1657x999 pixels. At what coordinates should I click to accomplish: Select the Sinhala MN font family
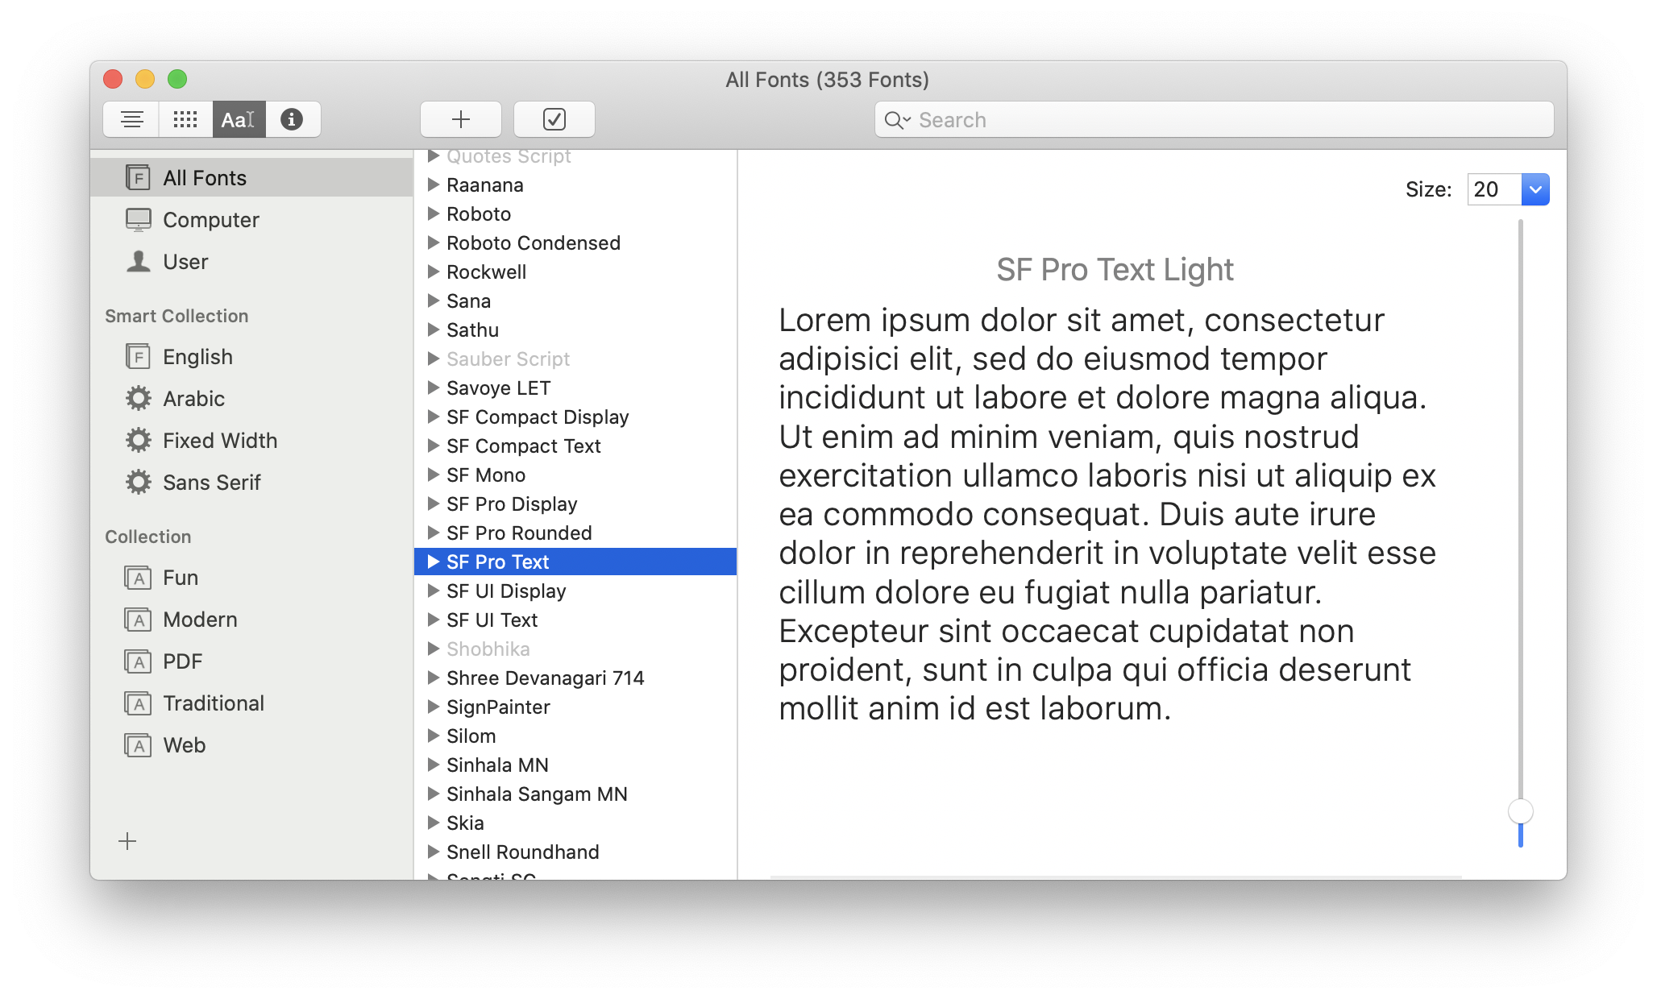(x=575, y=765)
